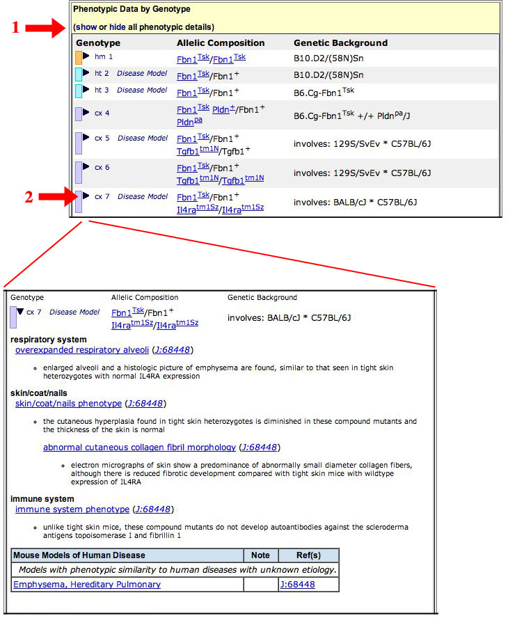Viewport: 508px width, 618px height.
Task: Expand the cx 4 genotype row triangle
Action: [x=86, y=112]
